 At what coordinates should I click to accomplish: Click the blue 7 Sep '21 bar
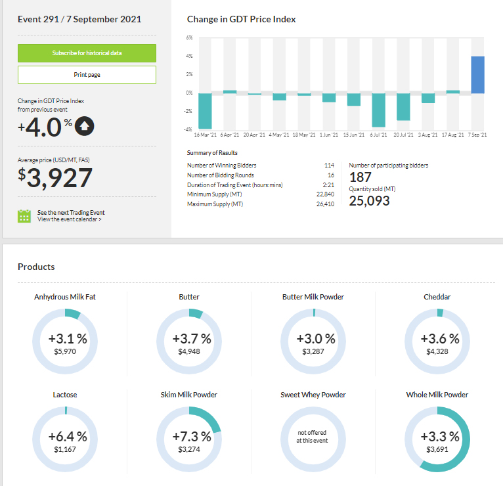pyautogui.click(x=477, y=75)
